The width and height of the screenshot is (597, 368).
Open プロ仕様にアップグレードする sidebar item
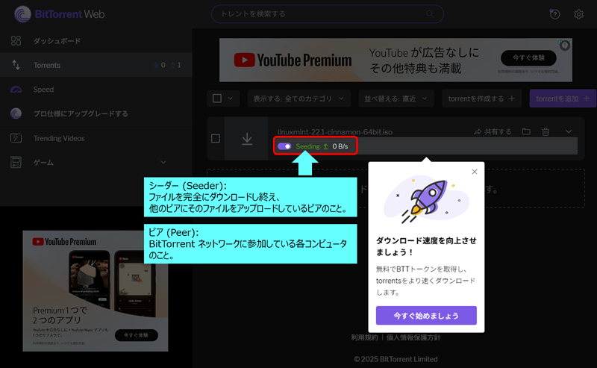coord(96,113)
